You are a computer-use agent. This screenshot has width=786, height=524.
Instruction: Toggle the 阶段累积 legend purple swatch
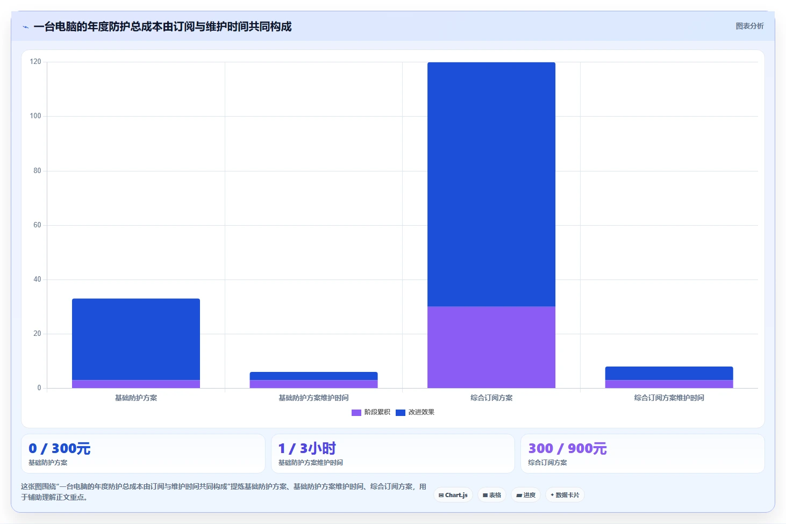pos(356,412)
